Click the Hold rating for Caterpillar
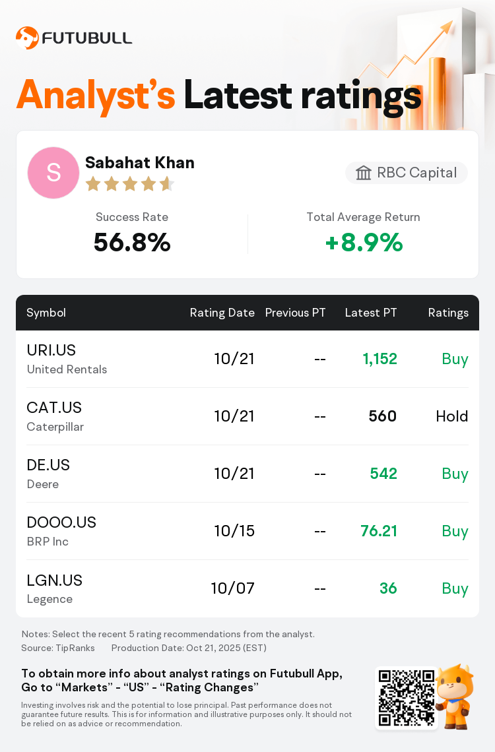495x752 pixels. [451, 416]
